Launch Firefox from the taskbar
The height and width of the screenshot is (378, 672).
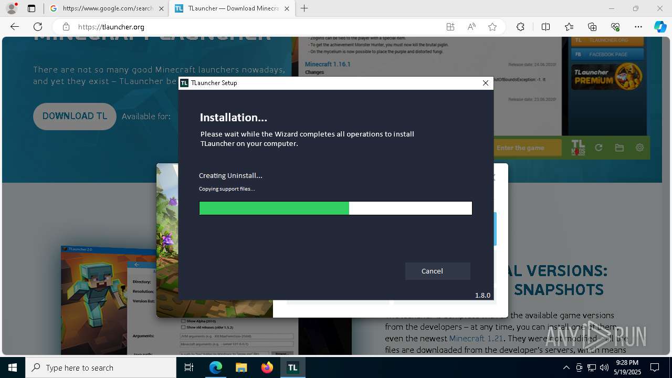(x=267, y=367)
